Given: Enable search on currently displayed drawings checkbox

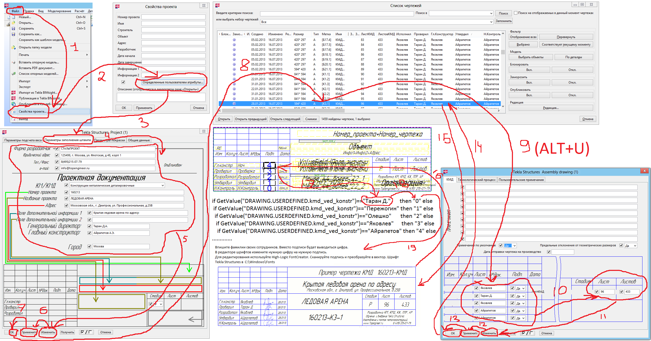Looking at the screenshot, I should (x=516, y=13).
